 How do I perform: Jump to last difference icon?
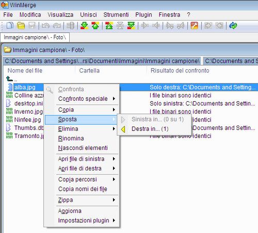tap(131, 26)
